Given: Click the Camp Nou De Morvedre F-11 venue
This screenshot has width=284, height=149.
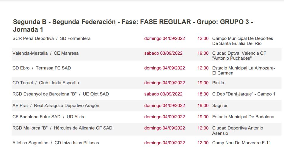Looking at the screenshot, I should (x=241, y=143).
